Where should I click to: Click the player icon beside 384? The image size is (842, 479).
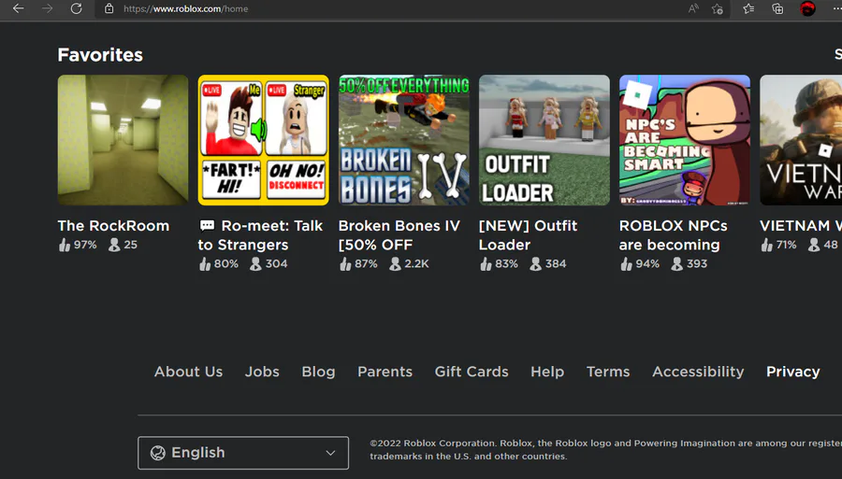535,263
